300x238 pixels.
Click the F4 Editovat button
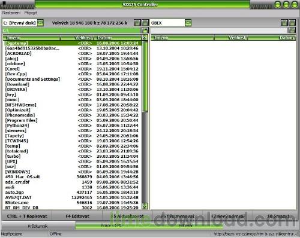[x=77, y=216]
